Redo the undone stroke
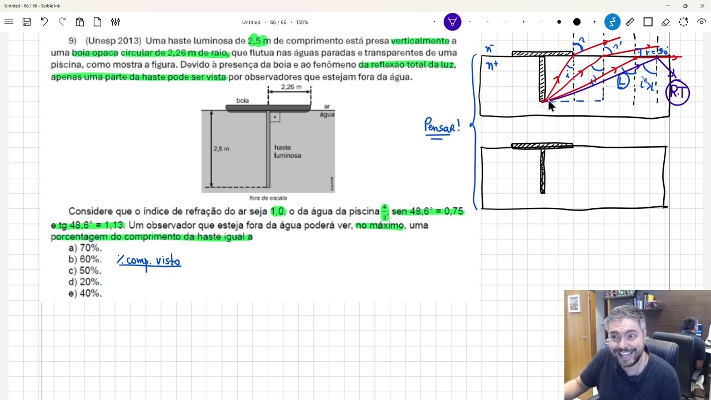 [62, 22]
